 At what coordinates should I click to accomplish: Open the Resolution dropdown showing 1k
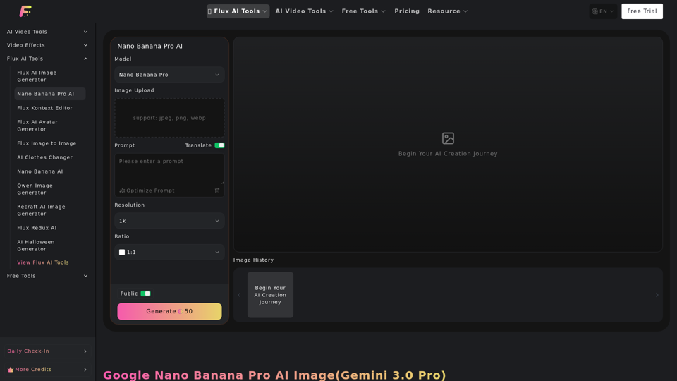[169, 221]
